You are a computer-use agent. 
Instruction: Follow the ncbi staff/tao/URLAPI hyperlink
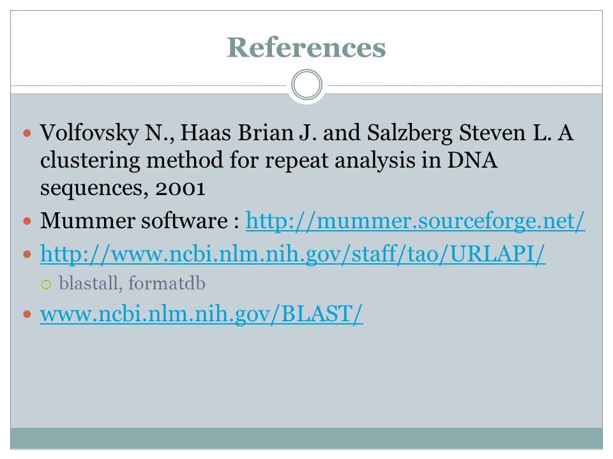tap(293, 254)
